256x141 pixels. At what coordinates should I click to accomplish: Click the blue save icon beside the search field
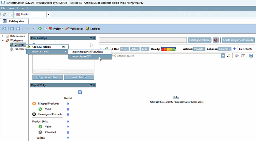(x=251, y=56)
